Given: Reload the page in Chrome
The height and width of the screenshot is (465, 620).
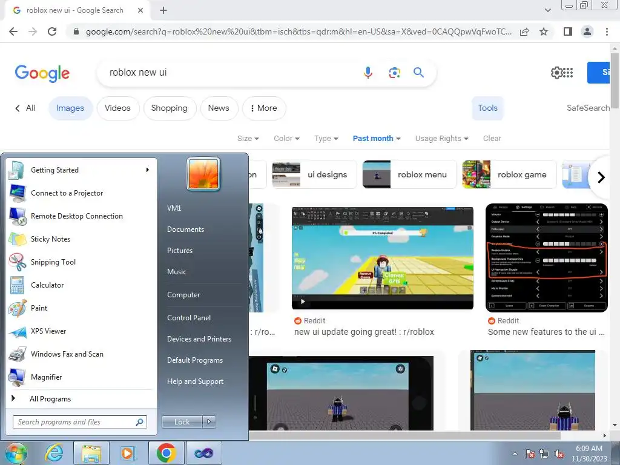Looking at the screenshot, I should click(x=52, y=31).
